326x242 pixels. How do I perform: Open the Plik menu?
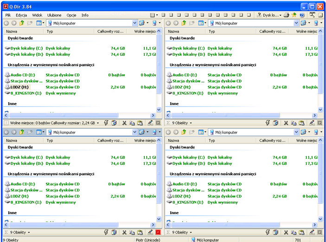point(8,15)
